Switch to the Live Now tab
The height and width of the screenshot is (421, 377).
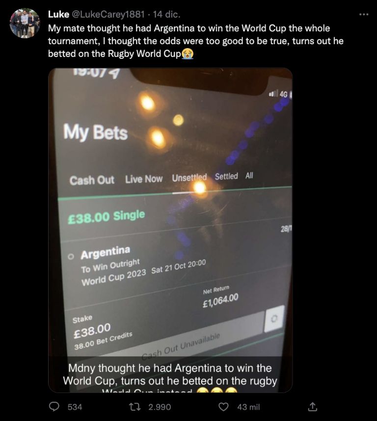pos(144,179)
